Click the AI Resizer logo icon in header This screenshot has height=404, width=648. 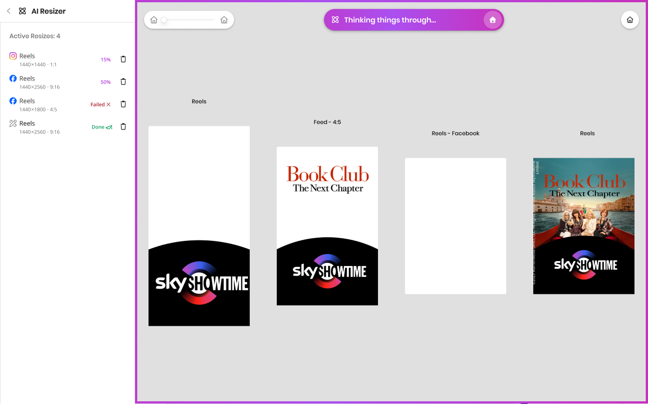pos(22,11)
